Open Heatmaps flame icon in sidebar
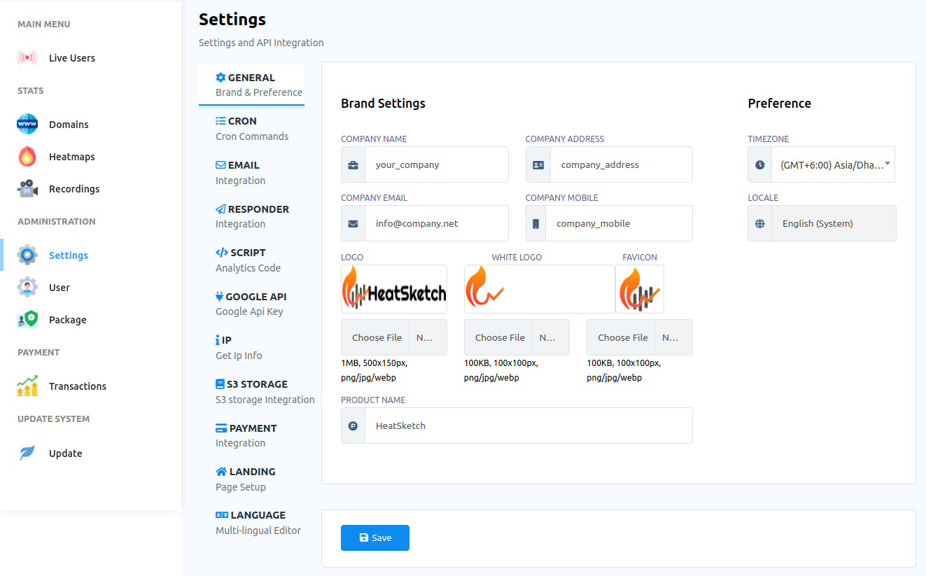This screenshot has height=576, width=926. pos(27,157)
